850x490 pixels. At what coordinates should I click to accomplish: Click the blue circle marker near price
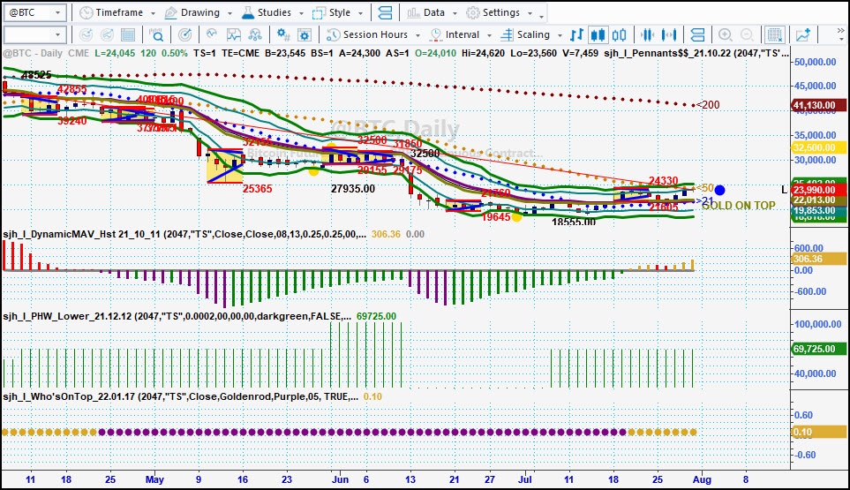pyautogui.click(x=719, y=190)
